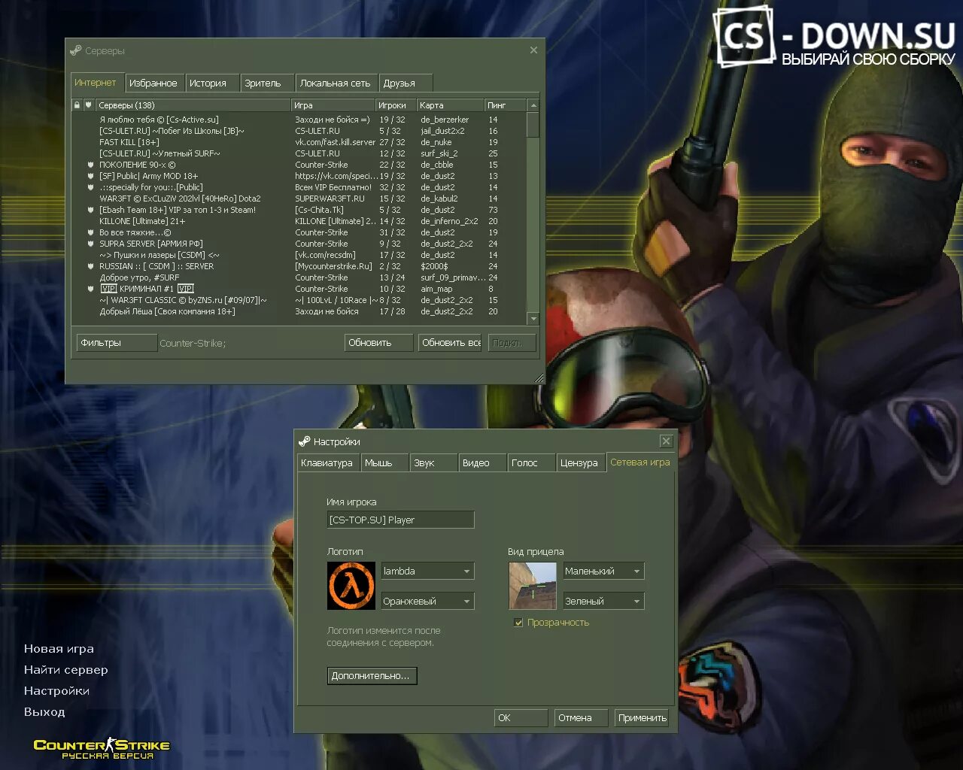Screen dimensions: 963x770
Task: Close the Серверы window
Action: [x=533, y=50]
